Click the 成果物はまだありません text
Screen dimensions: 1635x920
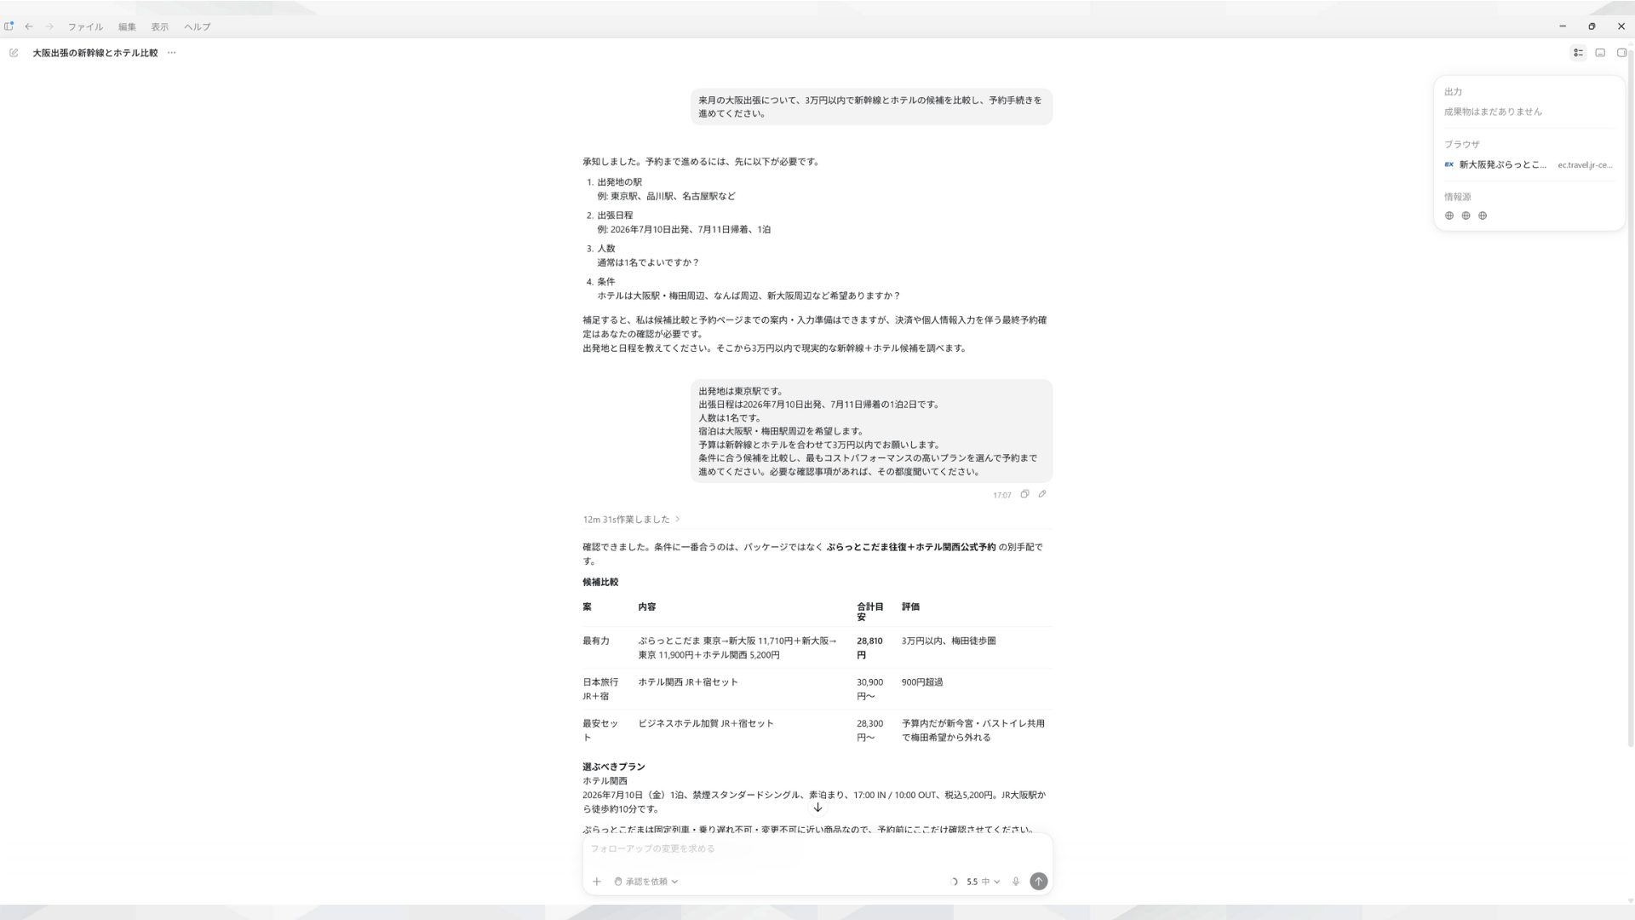pyautogui.click(x=1493, y=112)
